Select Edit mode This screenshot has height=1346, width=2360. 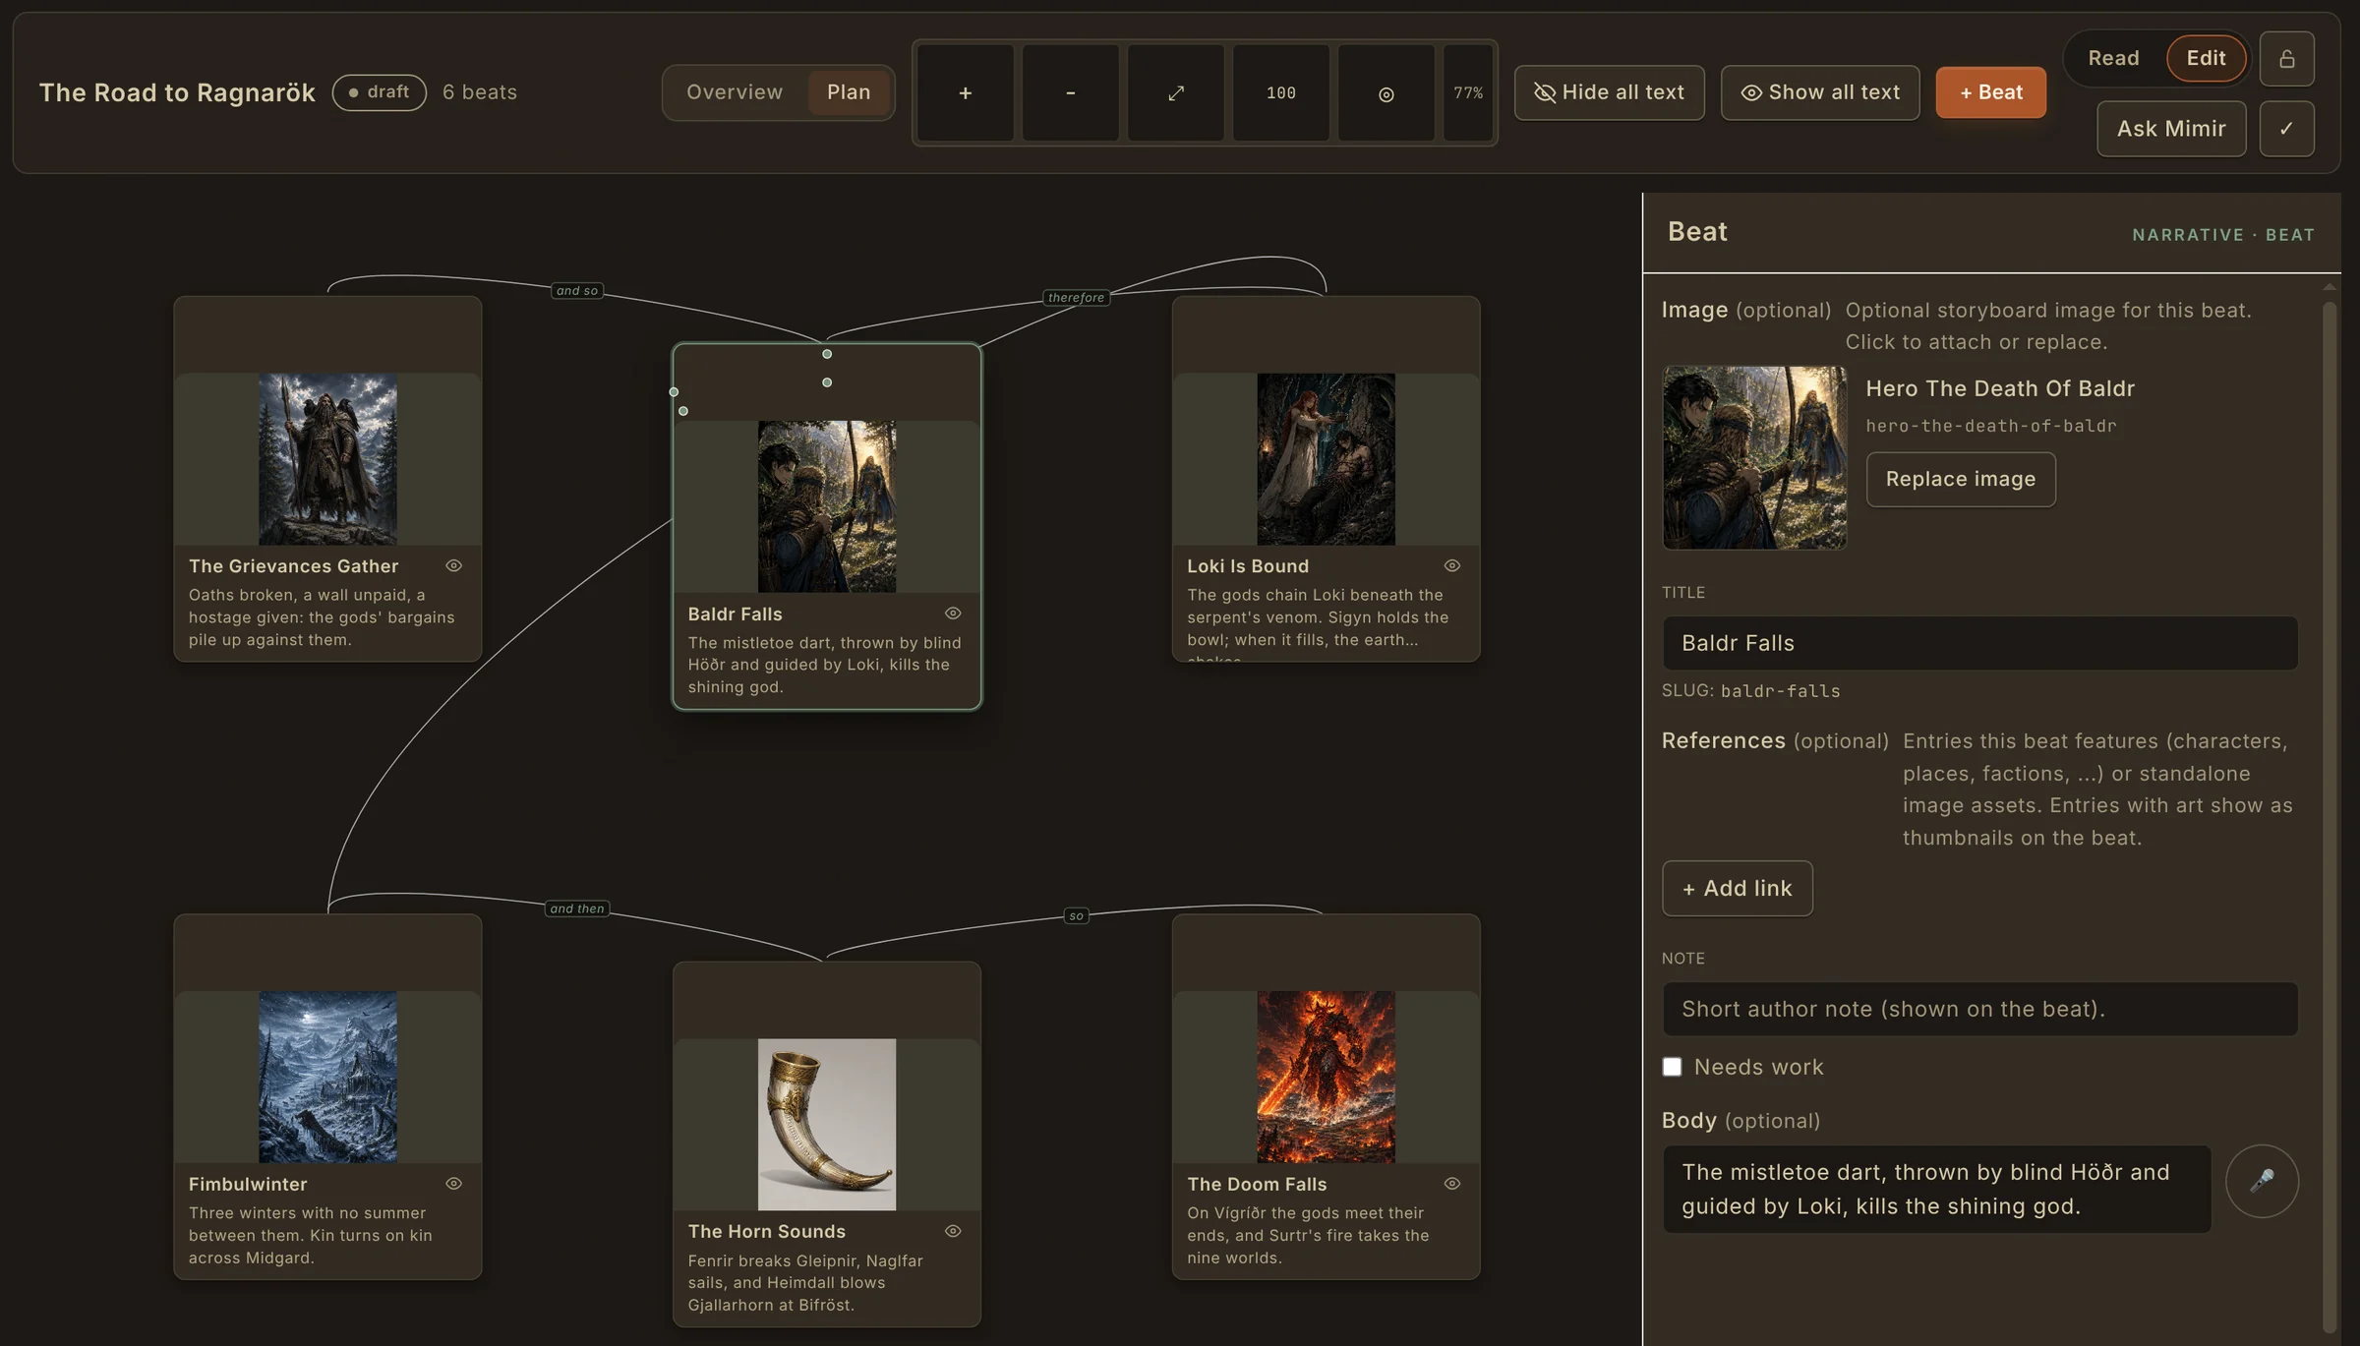pyautogui.click(x=2206, y=58)
